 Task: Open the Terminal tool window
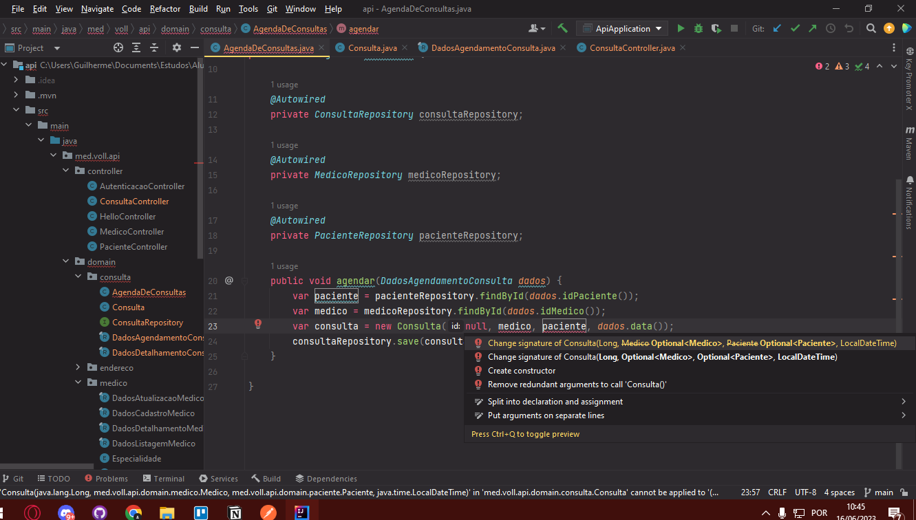click(x=163, y=479)
